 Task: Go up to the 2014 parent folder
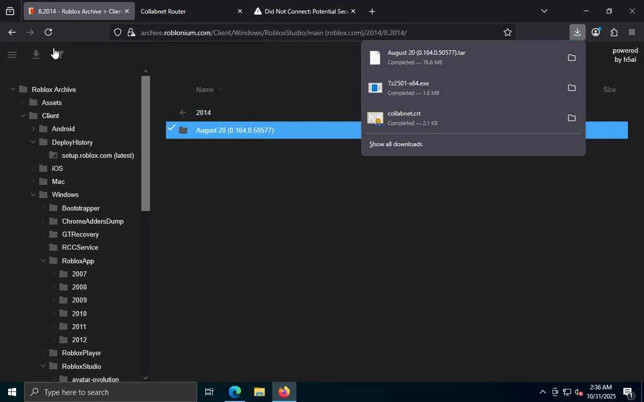click(203, 113)
